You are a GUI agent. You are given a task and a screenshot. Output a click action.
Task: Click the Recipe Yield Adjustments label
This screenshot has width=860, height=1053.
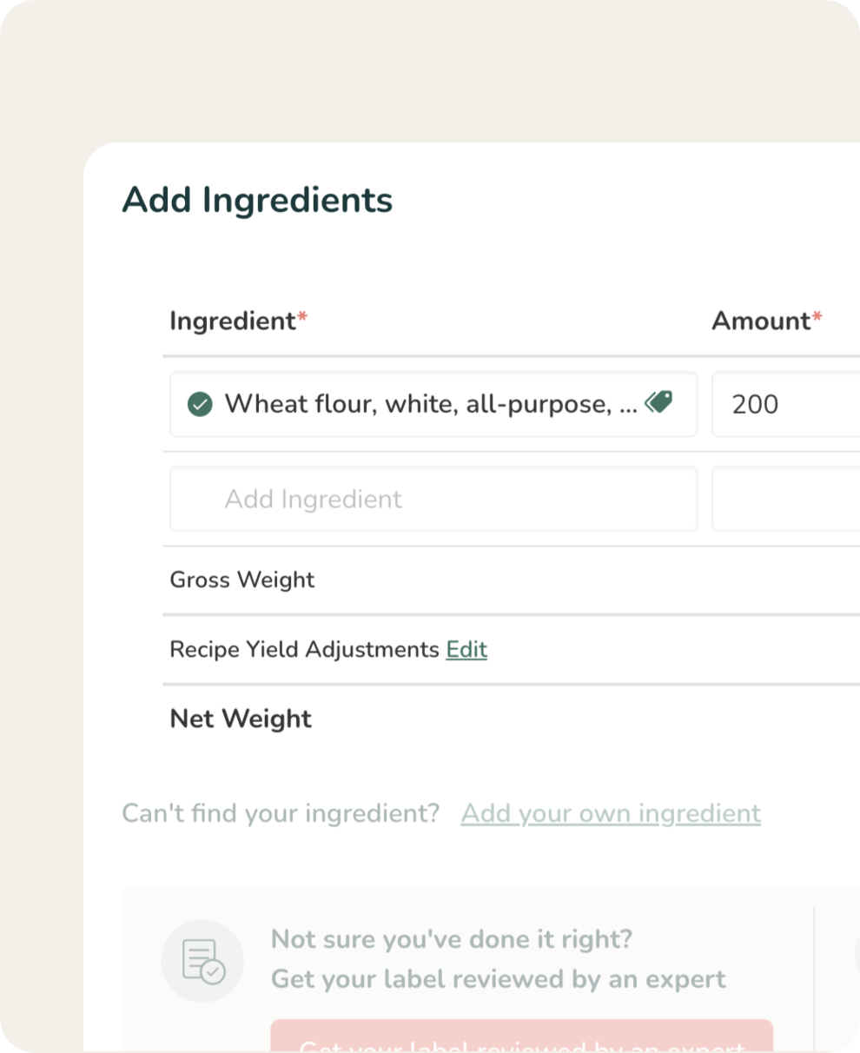click(x=304, y=650)
